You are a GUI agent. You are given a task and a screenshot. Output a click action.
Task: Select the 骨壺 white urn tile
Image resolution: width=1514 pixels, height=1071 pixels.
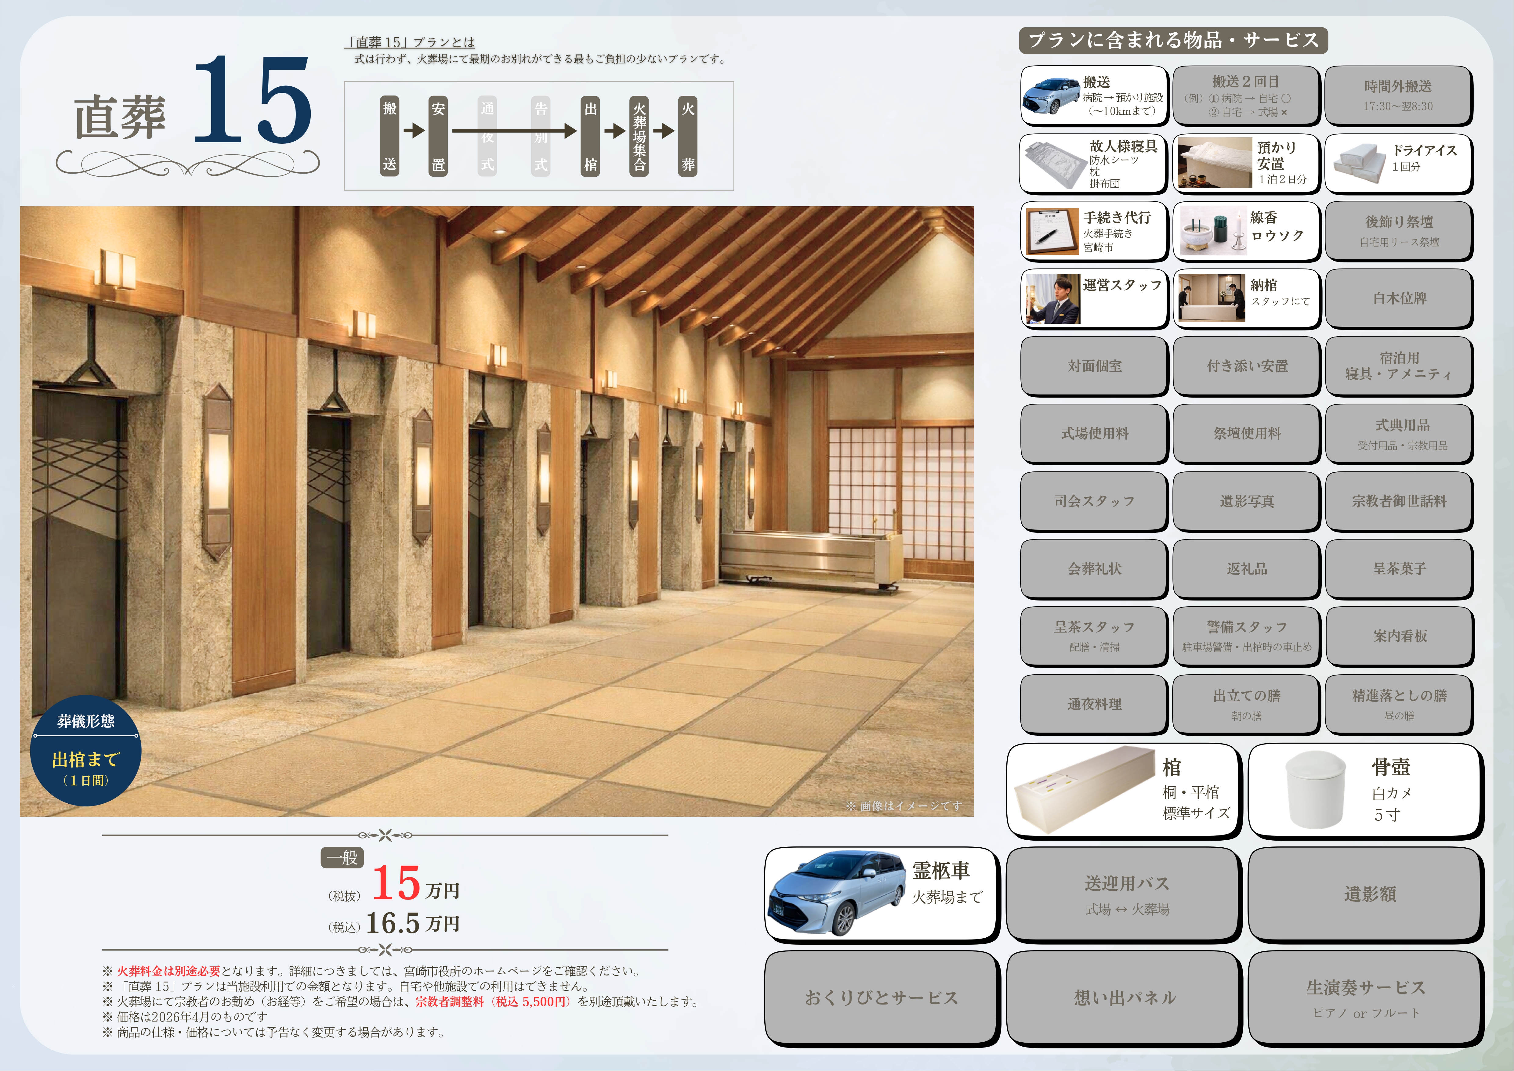click(1364, 789)
